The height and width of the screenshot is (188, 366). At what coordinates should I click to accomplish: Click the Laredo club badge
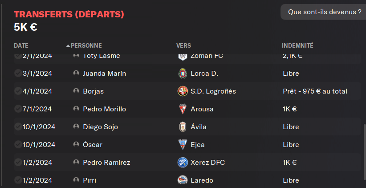point(183,180)
